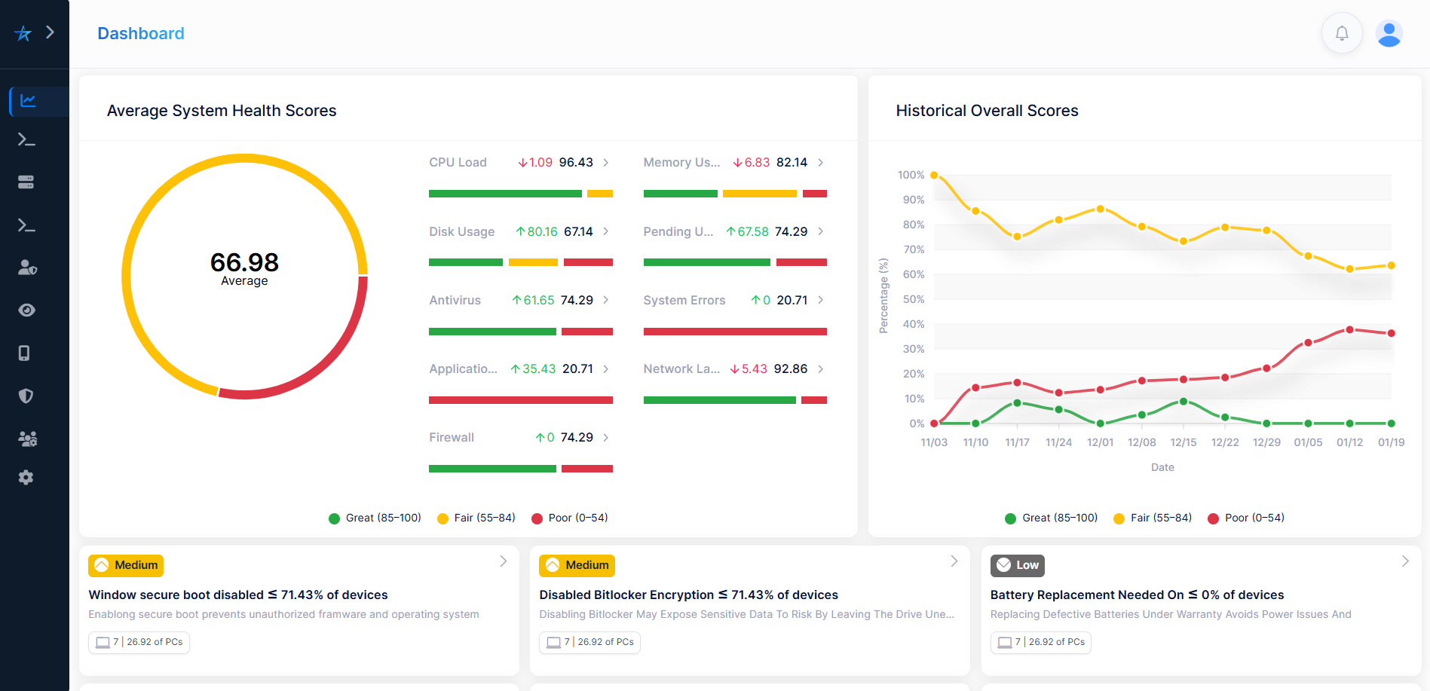Expand Network Latency details chevron
The height and width of the screenshot is (691, 1430).
[x=820, y=368]
